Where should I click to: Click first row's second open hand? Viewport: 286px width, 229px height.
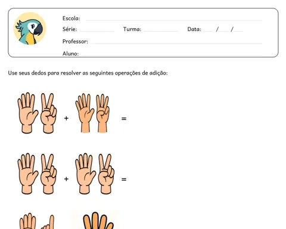[x=85, y=113]
